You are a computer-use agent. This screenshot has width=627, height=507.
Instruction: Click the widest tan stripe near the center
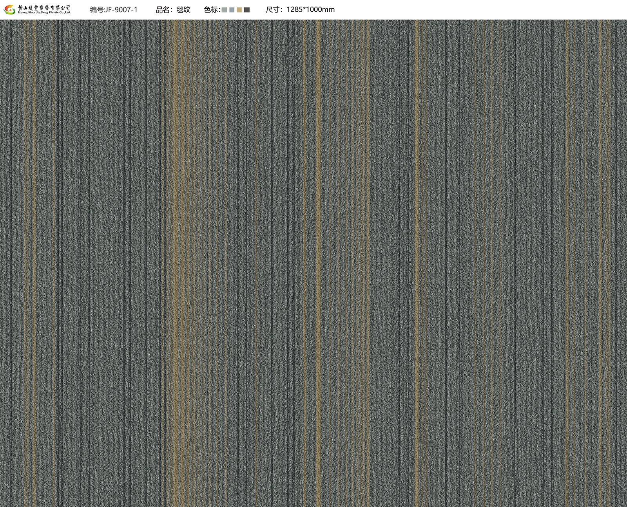click(318, 263)
